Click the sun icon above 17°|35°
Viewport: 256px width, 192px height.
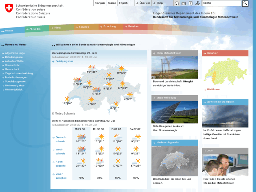coord(91,99)
